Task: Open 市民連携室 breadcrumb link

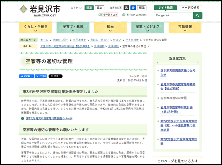Action: 79,40
